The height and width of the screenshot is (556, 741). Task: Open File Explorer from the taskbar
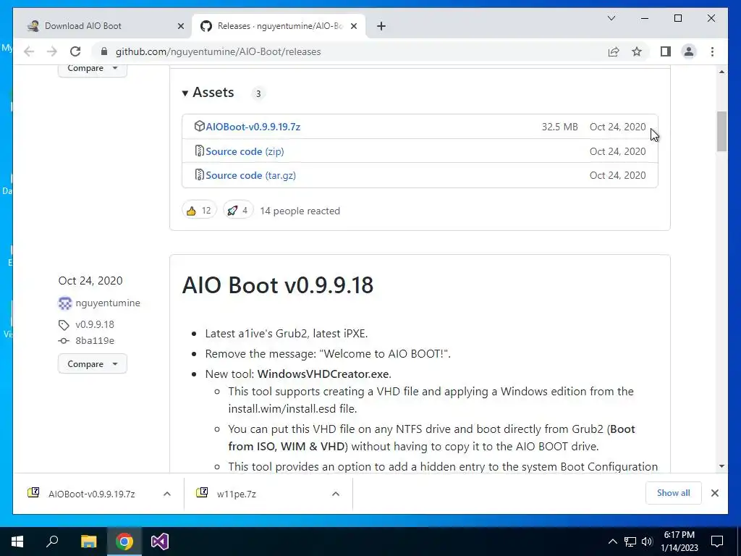(88, 542)
